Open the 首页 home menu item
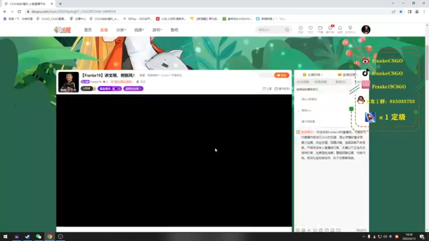The height and width of the screenshot is (241, 429). pyautogui.click(x=88, y=30)
